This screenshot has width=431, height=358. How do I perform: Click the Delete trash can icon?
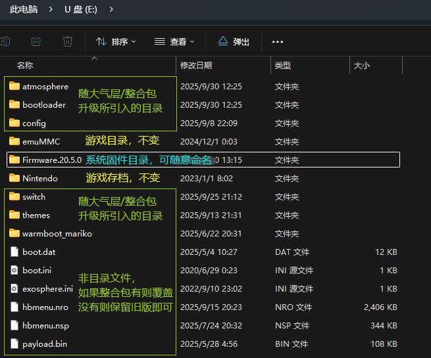pos(68,41)
